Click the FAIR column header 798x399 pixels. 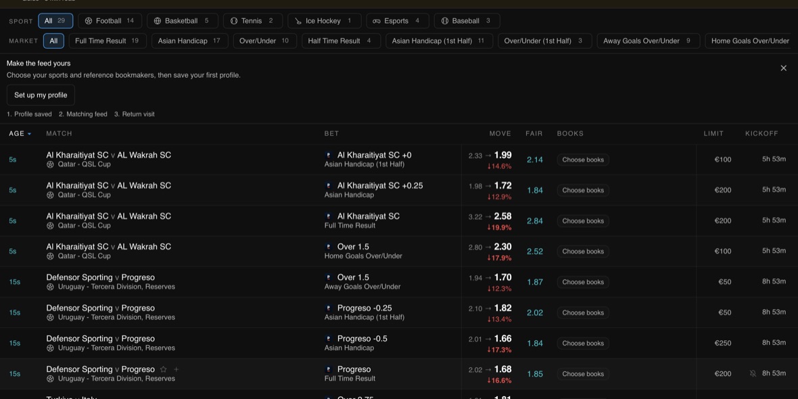[x=534, y=133]
